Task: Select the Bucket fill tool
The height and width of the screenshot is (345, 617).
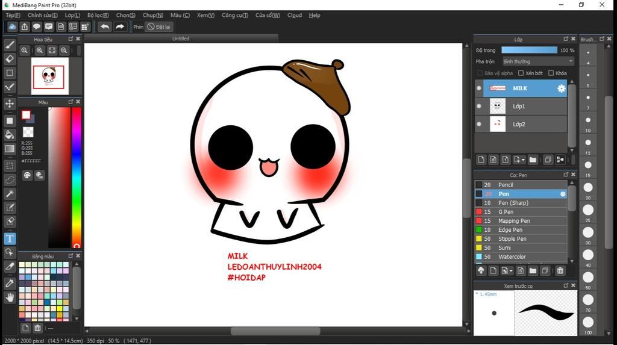Action: pos(10,135)
